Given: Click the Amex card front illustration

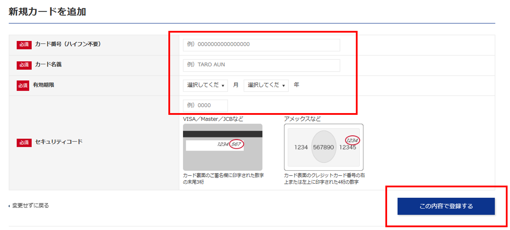Looking at the screenshot, I should (x=324, y=147).
